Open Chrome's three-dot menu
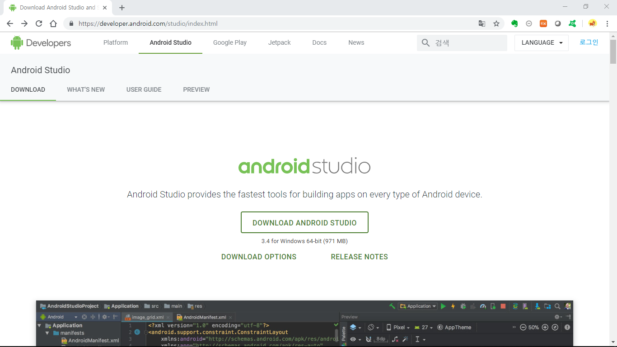Screen dimensions: 617x347 tap(607, 23)
